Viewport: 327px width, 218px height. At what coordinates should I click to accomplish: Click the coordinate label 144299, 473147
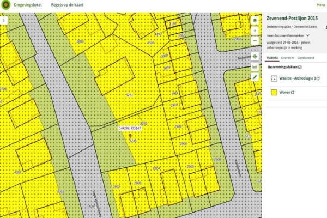click(130, 128)
